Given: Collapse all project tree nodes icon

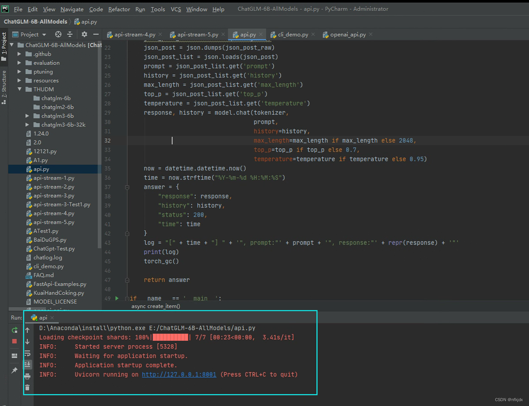Looking at the screenshot, I should pos(70,34).
